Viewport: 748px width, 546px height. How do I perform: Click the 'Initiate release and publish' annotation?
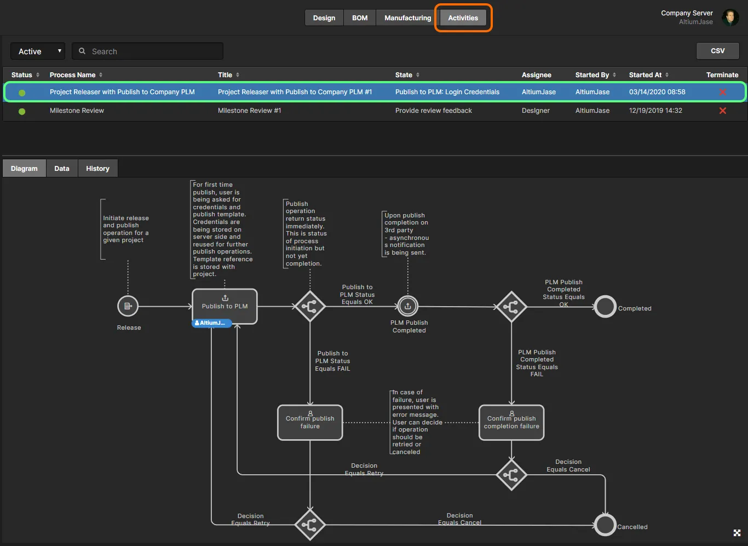click(125, 229)
